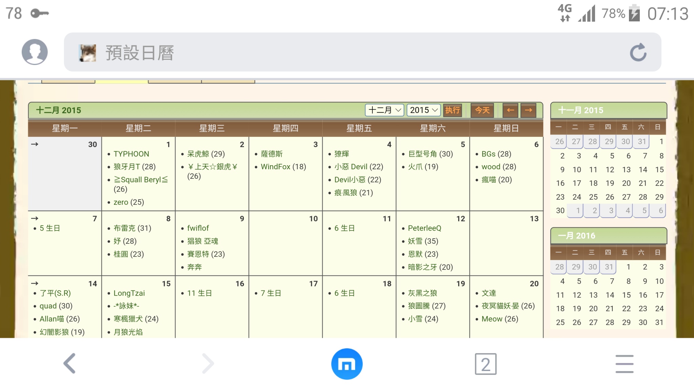694x390 pixels.
Task: Open the 一月 2016 mini calendar header
Action: pyautogui.click(x=576, y=236)
